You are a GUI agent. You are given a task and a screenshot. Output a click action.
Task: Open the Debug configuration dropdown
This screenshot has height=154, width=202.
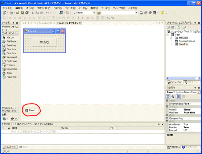94,13
